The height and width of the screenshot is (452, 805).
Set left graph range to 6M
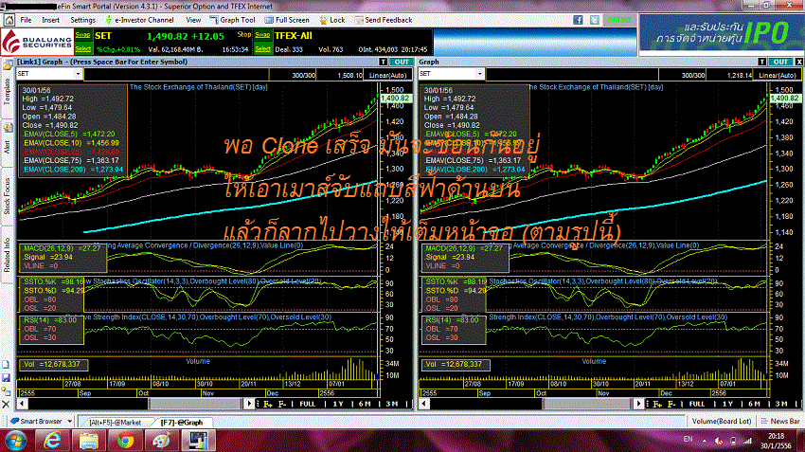[x=365, y=405]
